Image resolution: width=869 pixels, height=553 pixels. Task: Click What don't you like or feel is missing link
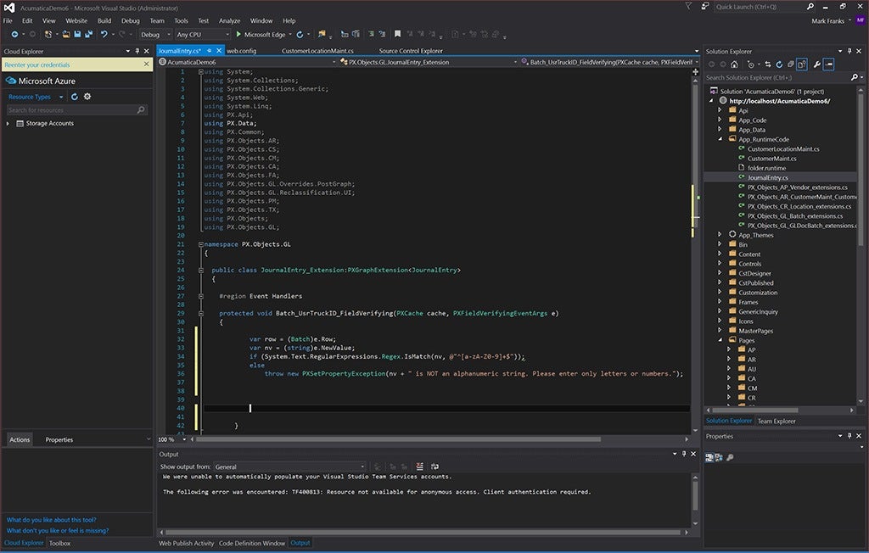pyautogui.click(x=58, y=530)
